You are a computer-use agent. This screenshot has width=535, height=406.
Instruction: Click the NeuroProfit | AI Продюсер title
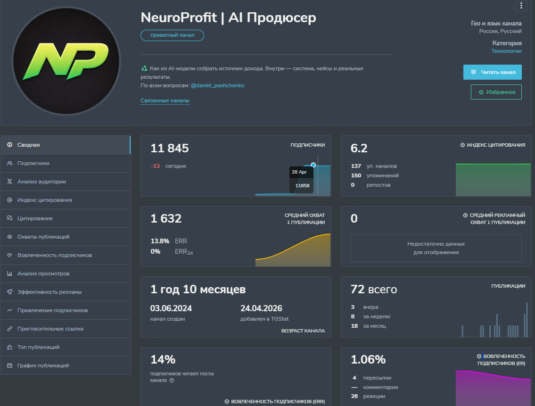228,17
